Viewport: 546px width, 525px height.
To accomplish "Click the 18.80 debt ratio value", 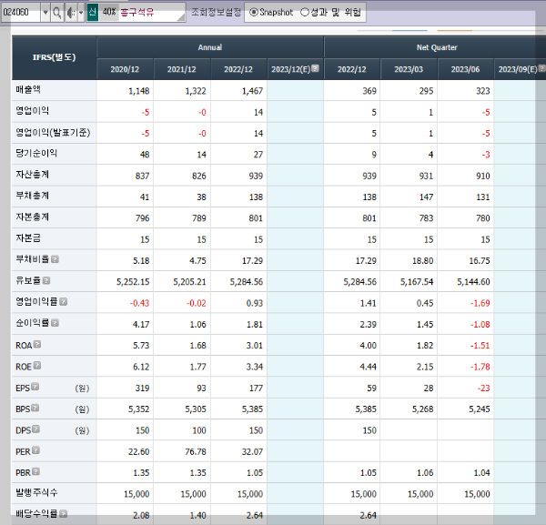I will click(423, 261).
